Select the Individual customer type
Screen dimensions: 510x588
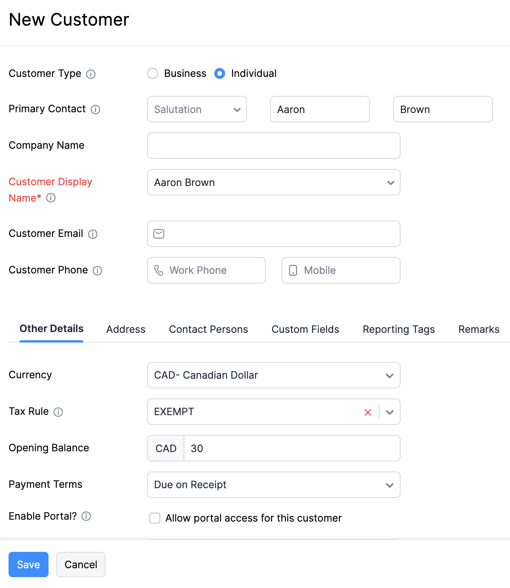tap(220, 73)
